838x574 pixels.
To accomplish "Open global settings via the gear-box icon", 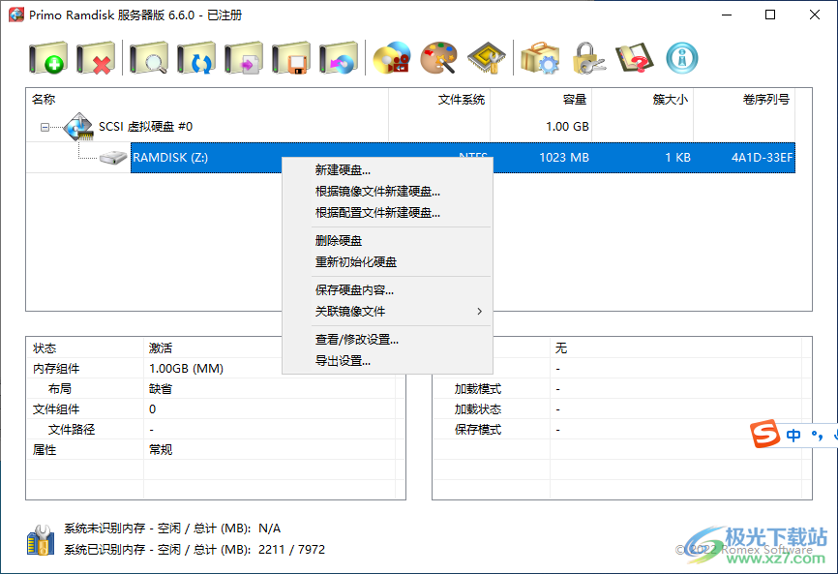I will coord(539,56).
